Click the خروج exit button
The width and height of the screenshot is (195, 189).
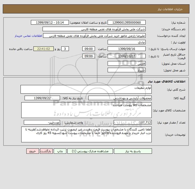pos(33,151)
